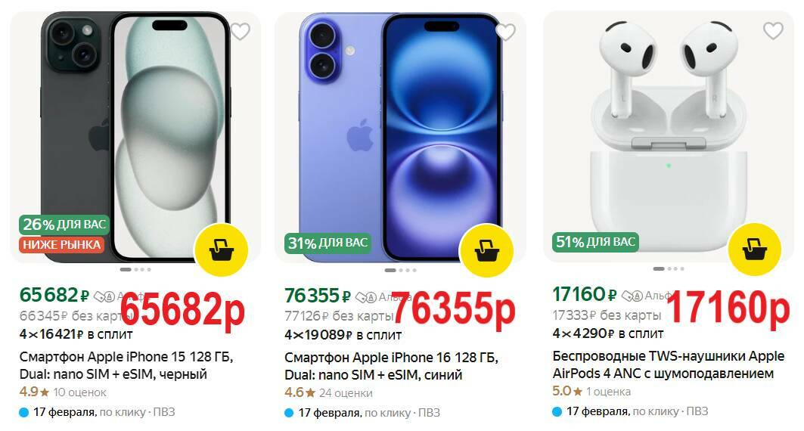Add AirPods 4 to cart

click(754, 250)
